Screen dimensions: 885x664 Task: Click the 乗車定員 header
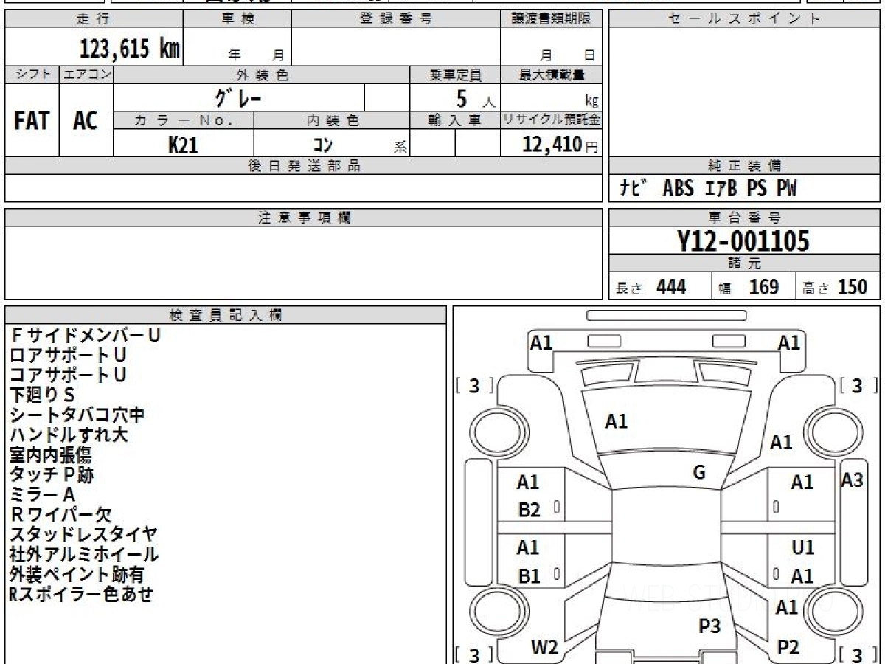pyautogui.click(x=455, y=75)
